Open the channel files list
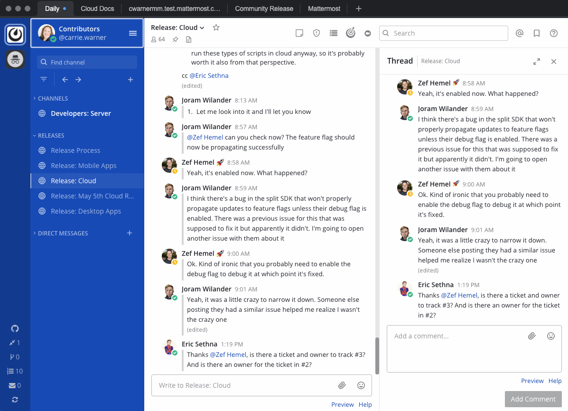The height and width of the screenshot is (411, 568). click(x=189, y=39)
